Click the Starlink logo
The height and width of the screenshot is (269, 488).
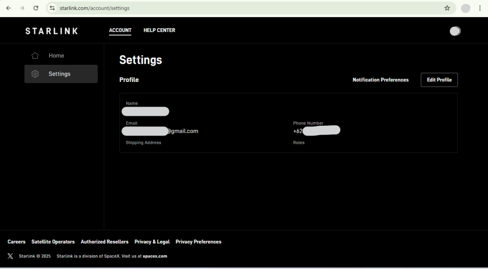(x=51, y=31)
